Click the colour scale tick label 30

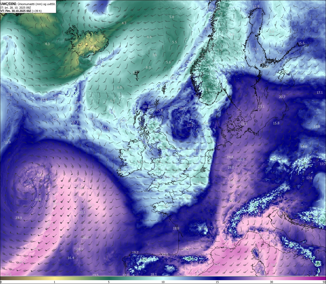coord(271,282)
